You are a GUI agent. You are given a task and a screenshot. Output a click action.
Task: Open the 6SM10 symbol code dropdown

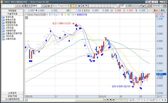pos(42,6)
